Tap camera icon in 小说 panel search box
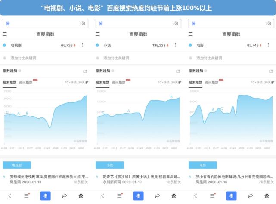 176,23
